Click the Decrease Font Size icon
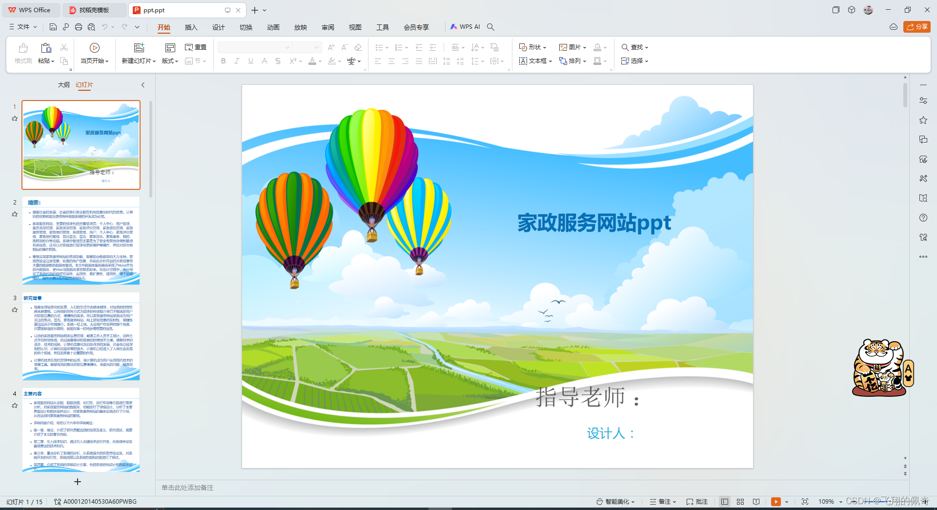The image size is (937, 510). (x=345, y=47)
